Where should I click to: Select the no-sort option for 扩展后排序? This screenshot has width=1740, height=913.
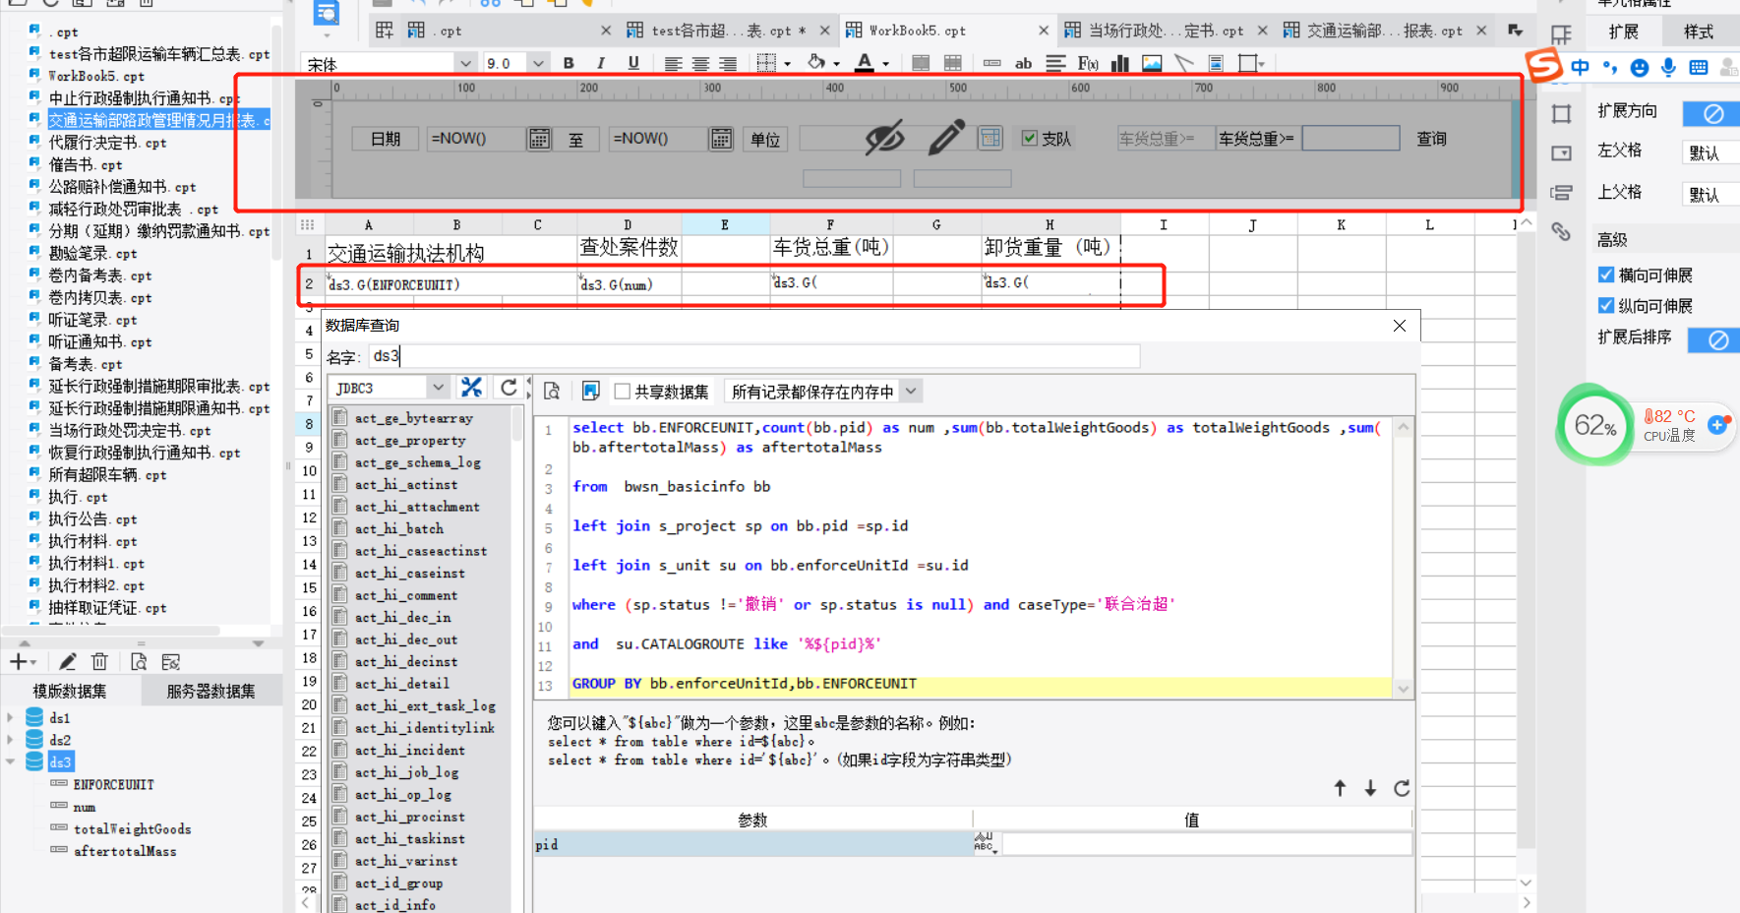coord(1717,340)
